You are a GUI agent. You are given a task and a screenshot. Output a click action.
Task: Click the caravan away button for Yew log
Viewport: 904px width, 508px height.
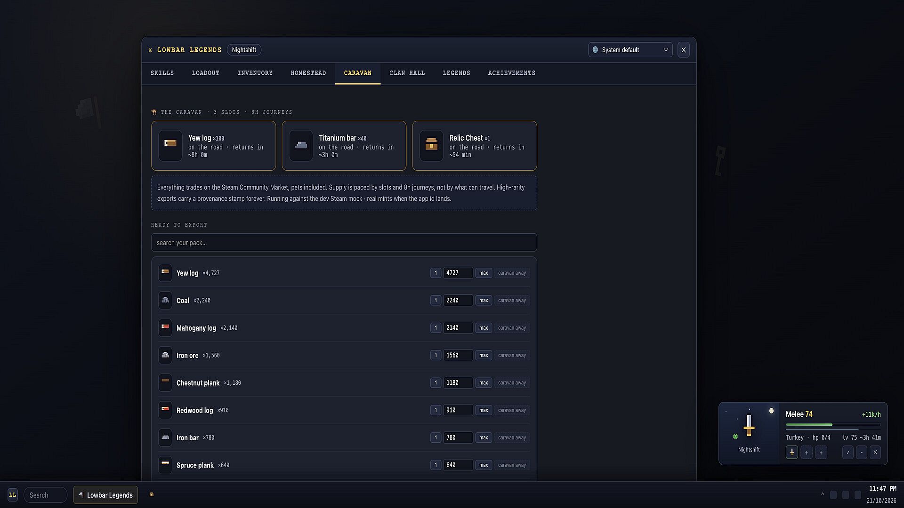512,273
